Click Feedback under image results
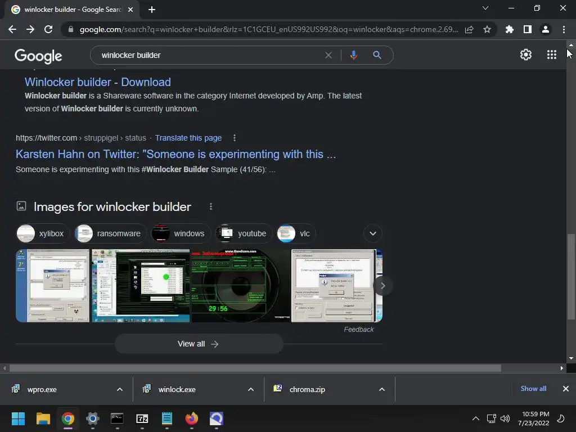 (x=358, y=330)
